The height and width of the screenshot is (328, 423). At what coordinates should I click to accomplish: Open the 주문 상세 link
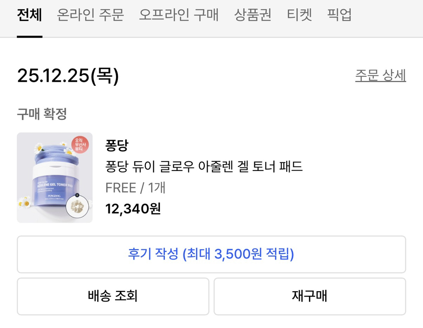click(x=380, y=76)
